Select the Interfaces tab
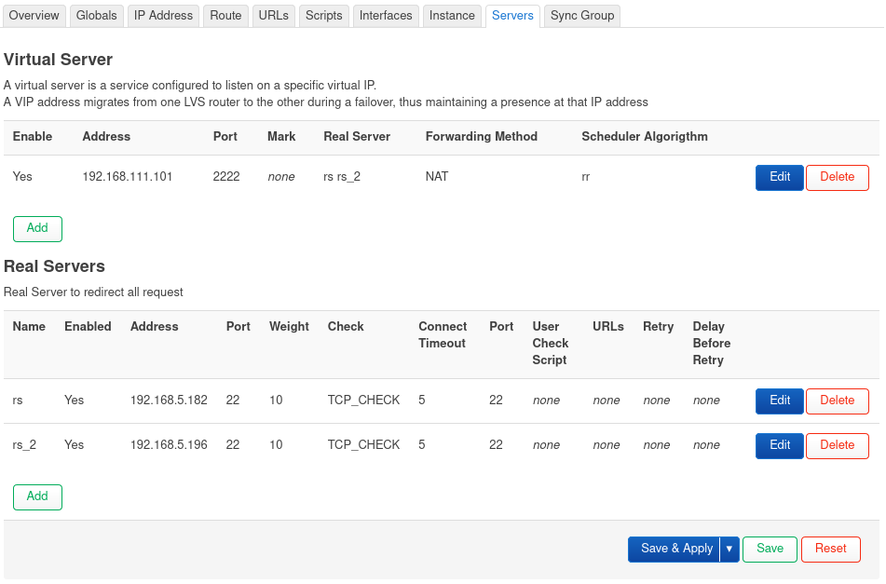The image size is (886, 584). click(385, 15)
